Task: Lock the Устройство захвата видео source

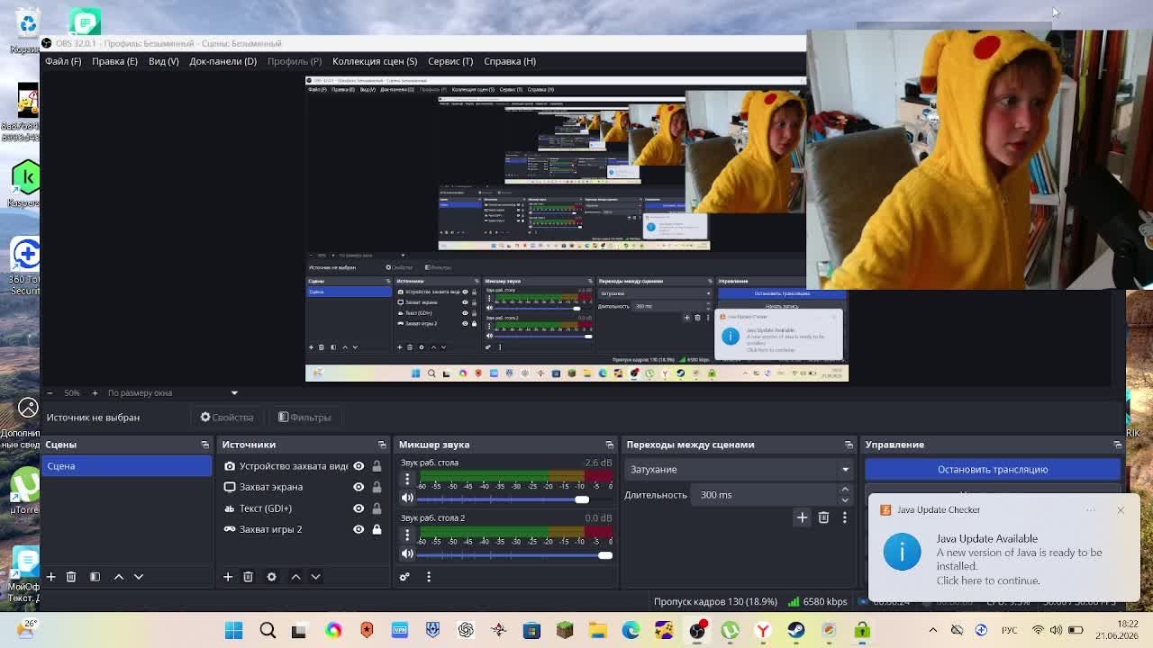Action: 377,466
